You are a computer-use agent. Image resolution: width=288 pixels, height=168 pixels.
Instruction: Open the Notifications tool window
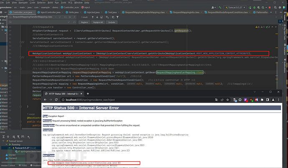(285, 66)
